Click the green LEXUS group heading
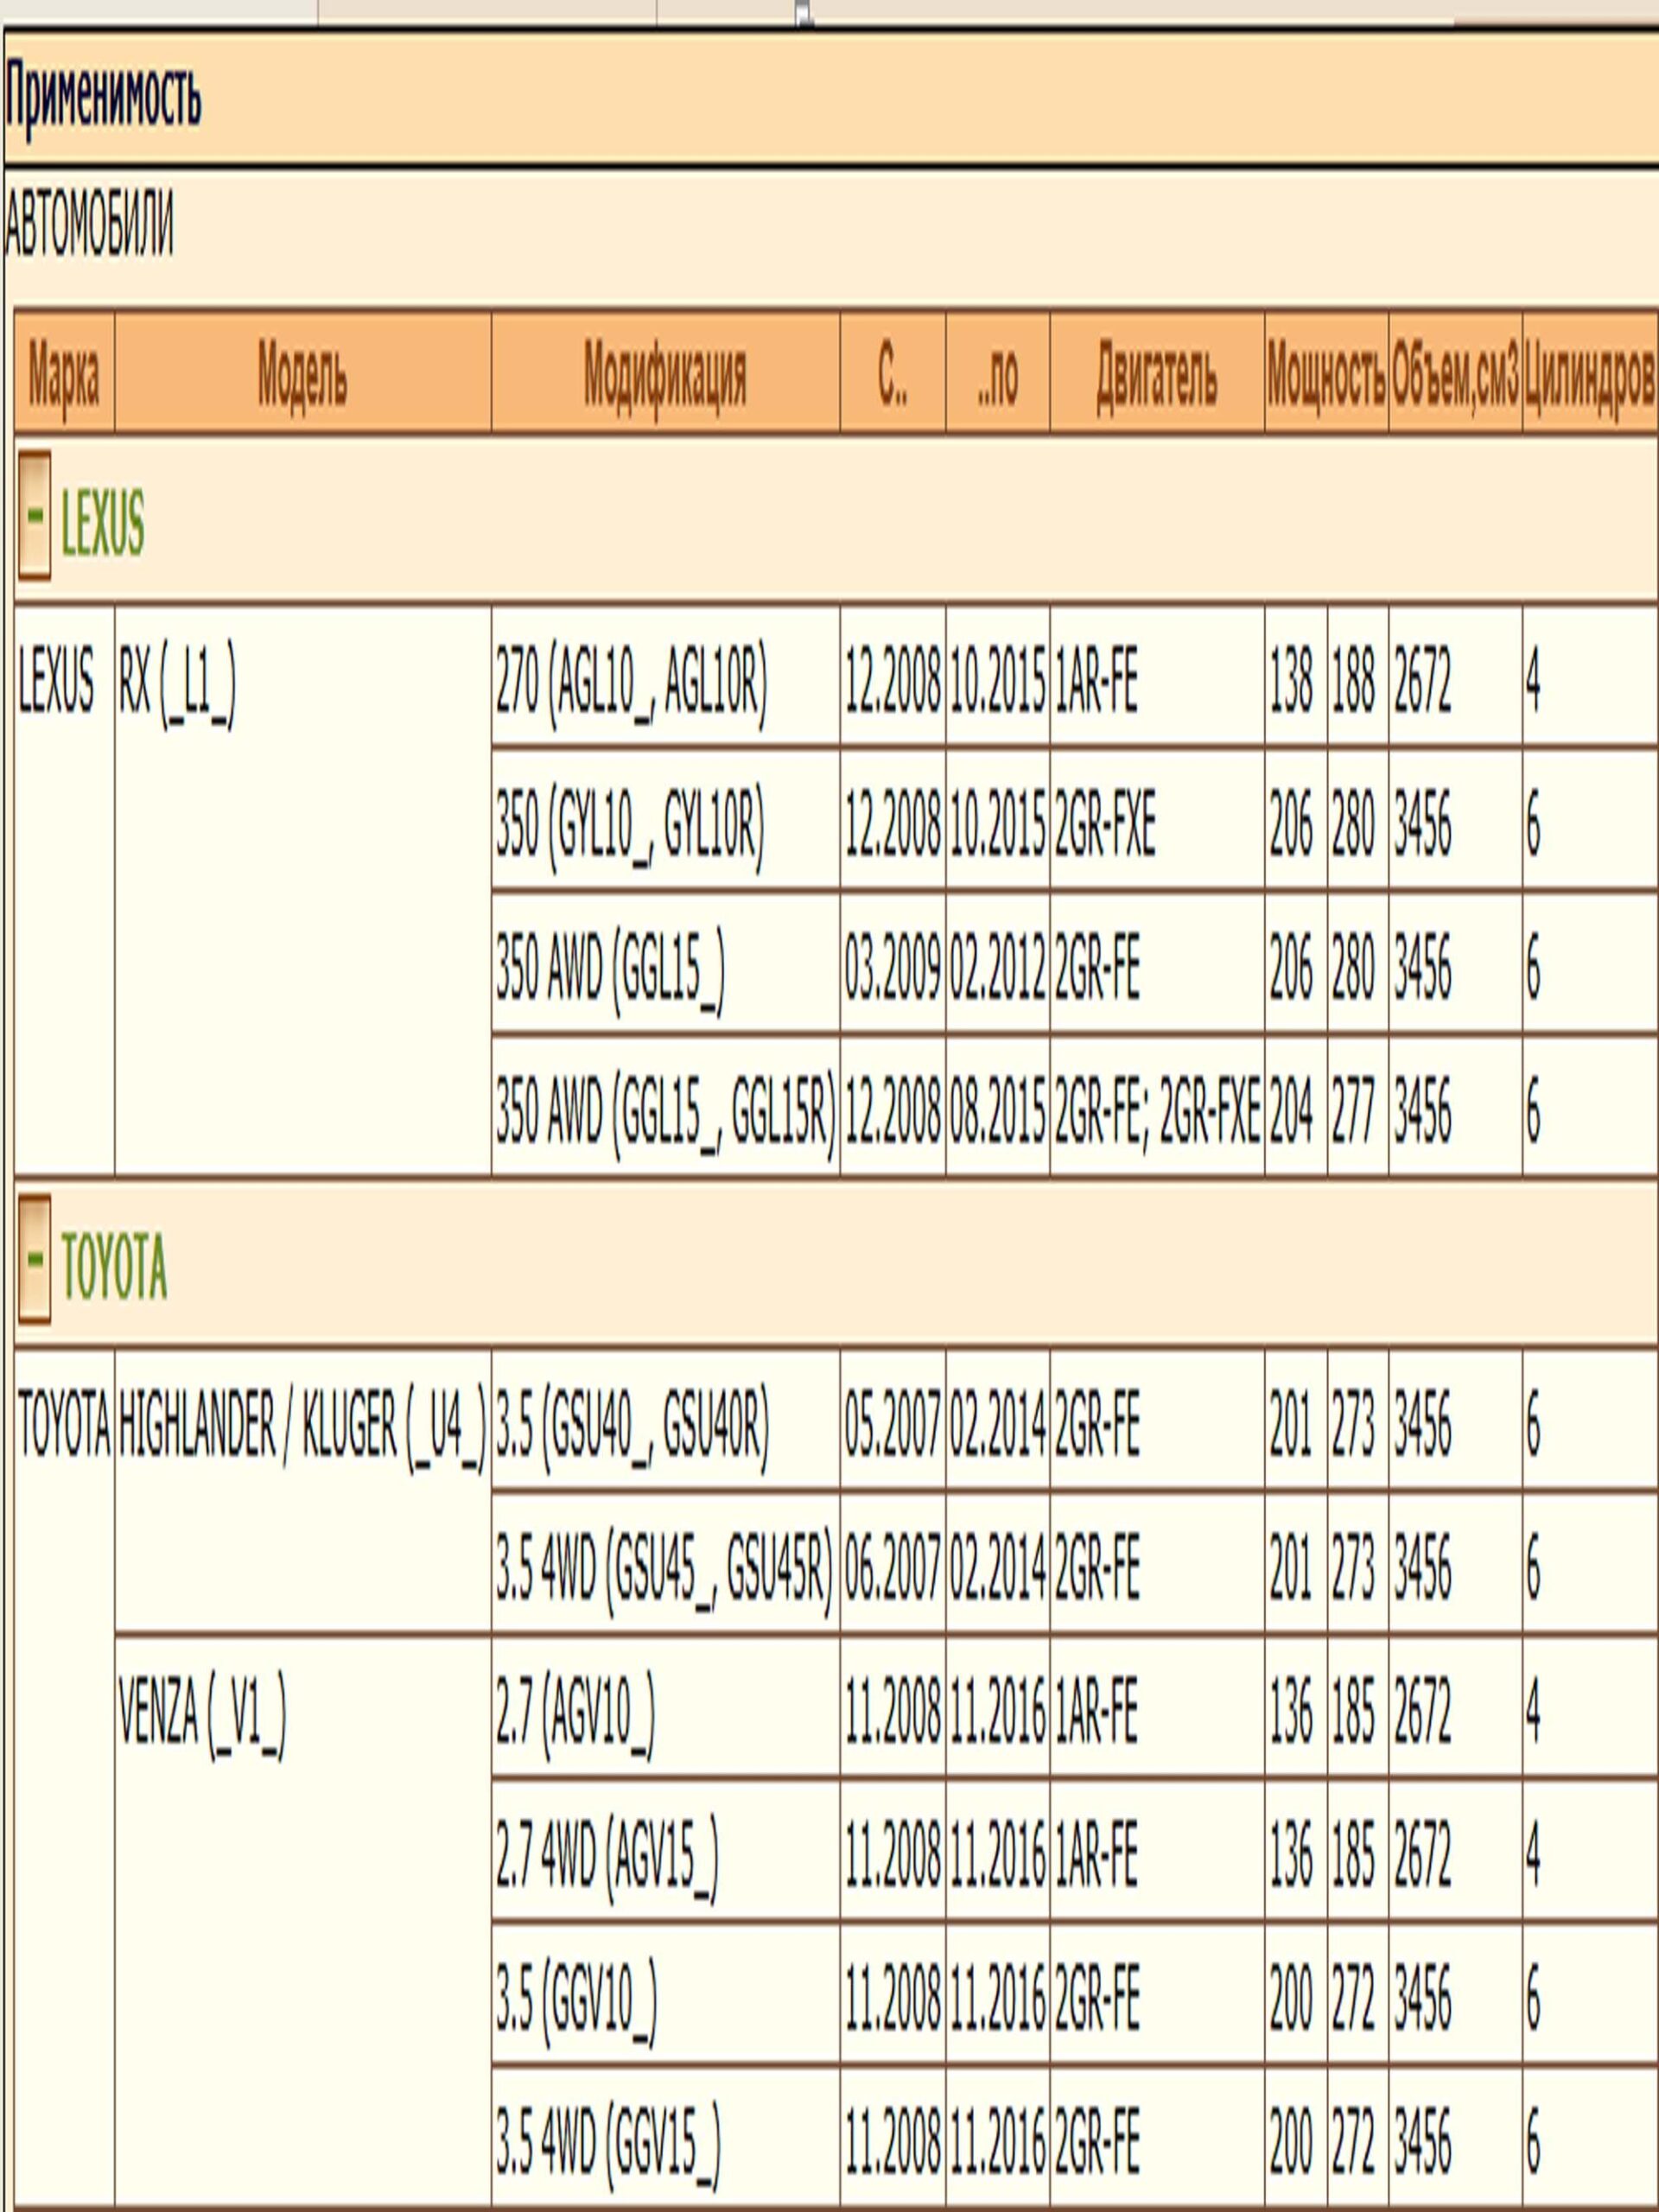 point(102,523)
